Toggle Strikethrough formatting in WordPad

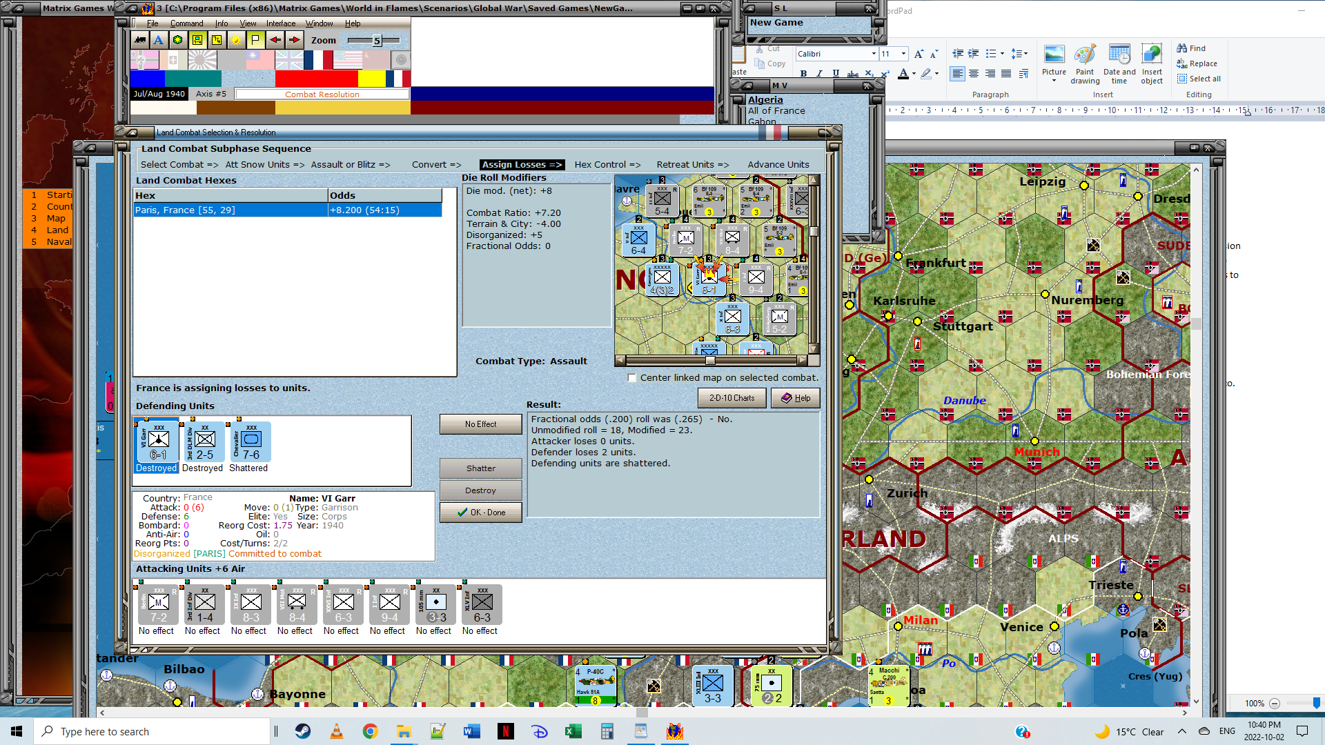click(853, 73)
